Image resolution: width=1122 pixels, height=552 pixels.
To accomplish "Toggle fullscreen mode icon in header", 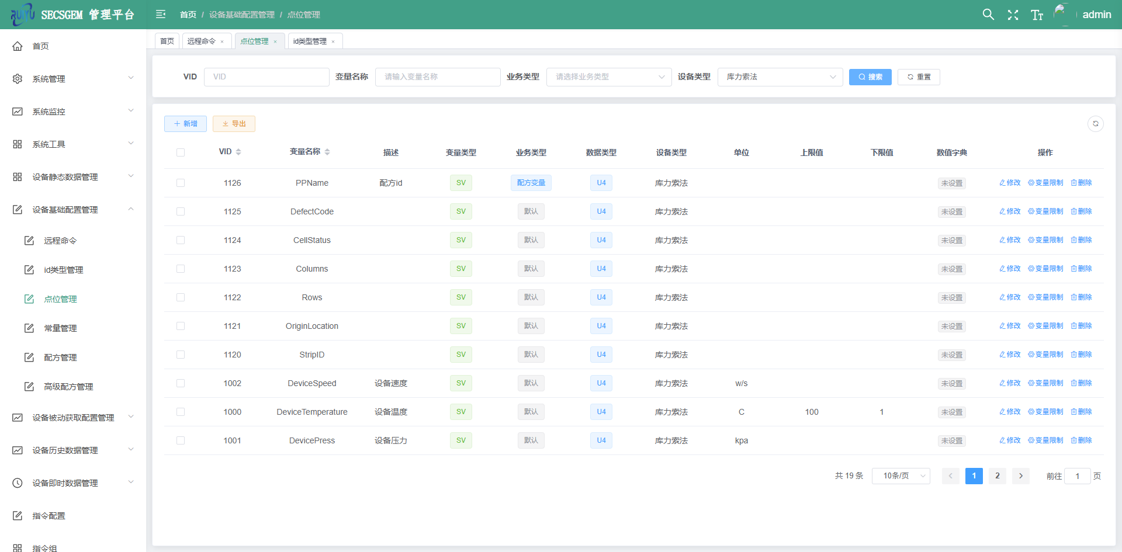I will (x=1013, y=15).
